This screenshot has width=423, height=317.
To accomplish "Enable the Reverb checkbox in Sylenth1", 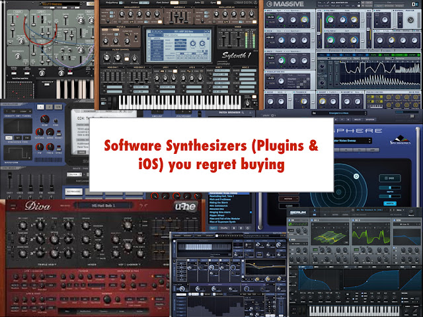I will pos(149,56).
